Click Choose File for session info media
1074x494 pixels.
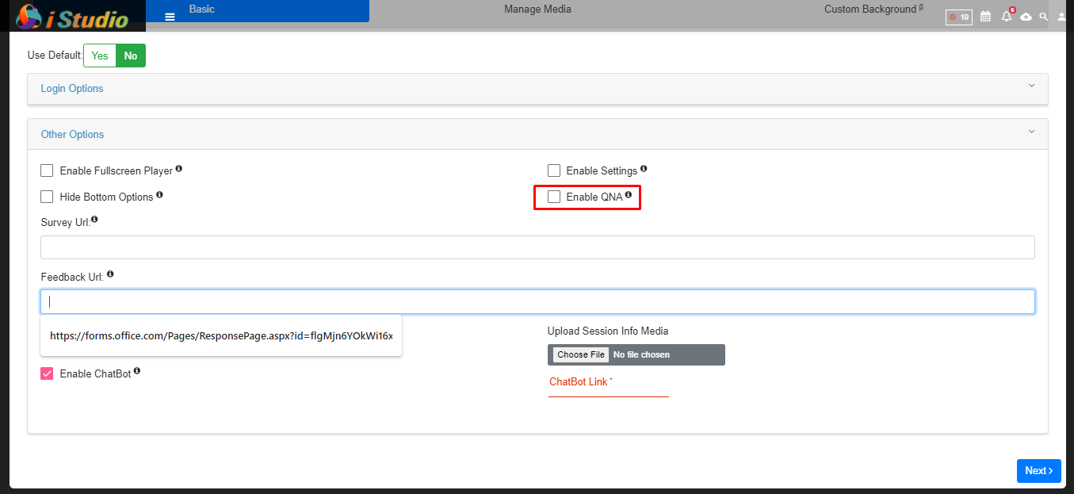click(581, 354)
